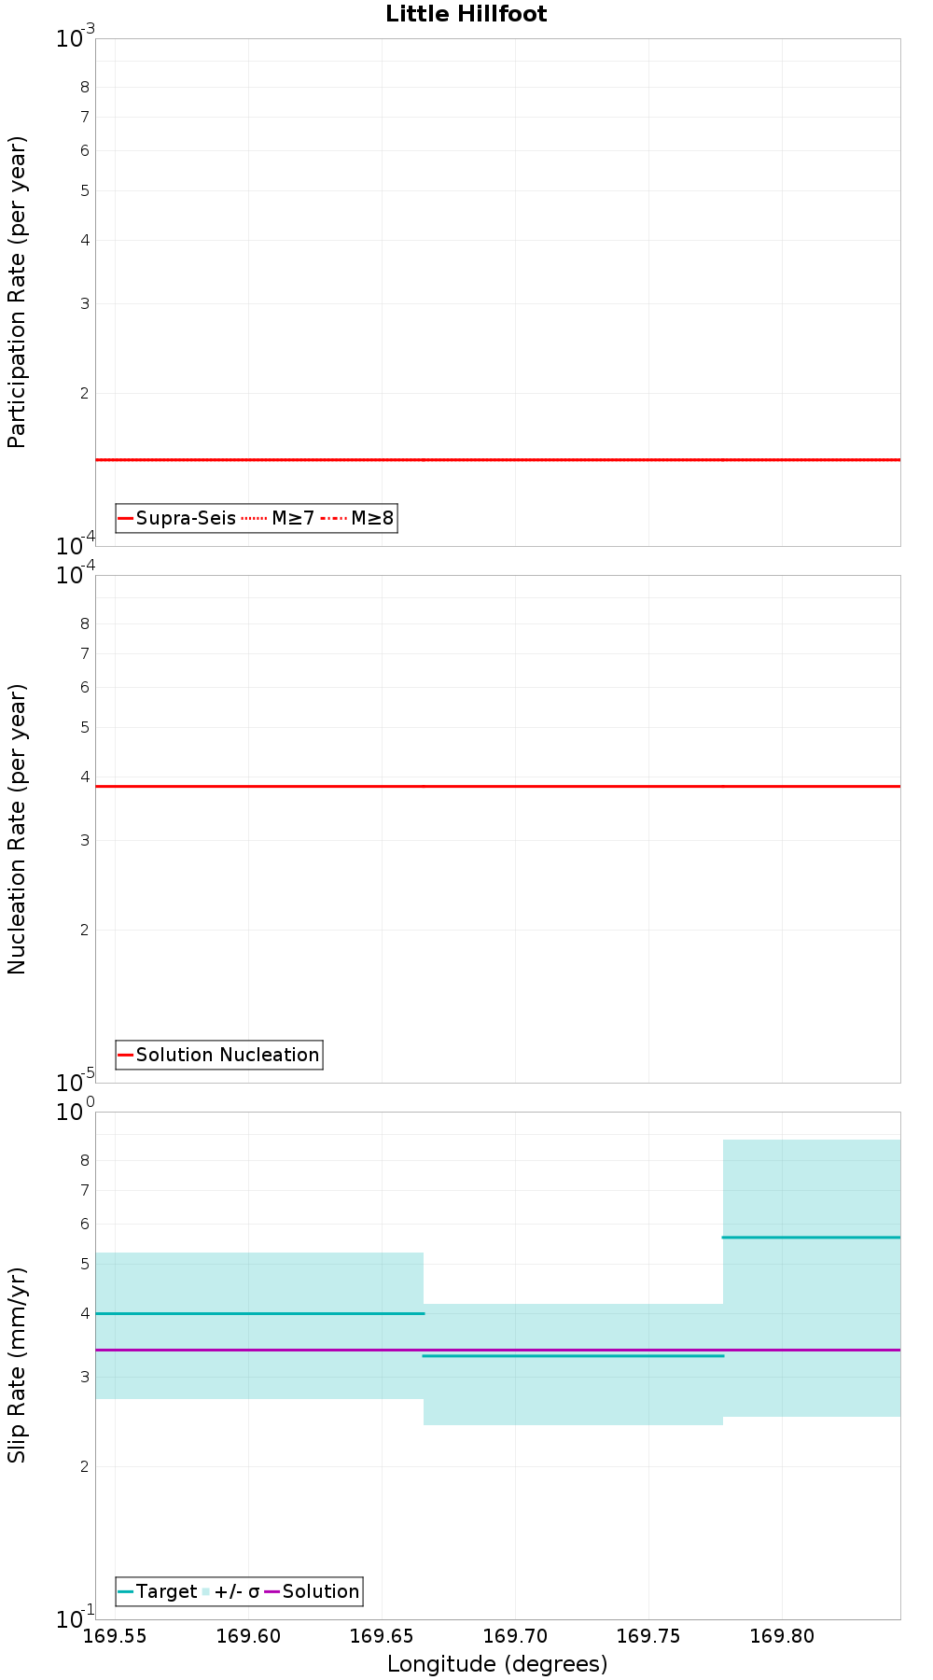Click the purple solution slip rate line
The image size is (933, 1680).
(x=497, y=1350)
